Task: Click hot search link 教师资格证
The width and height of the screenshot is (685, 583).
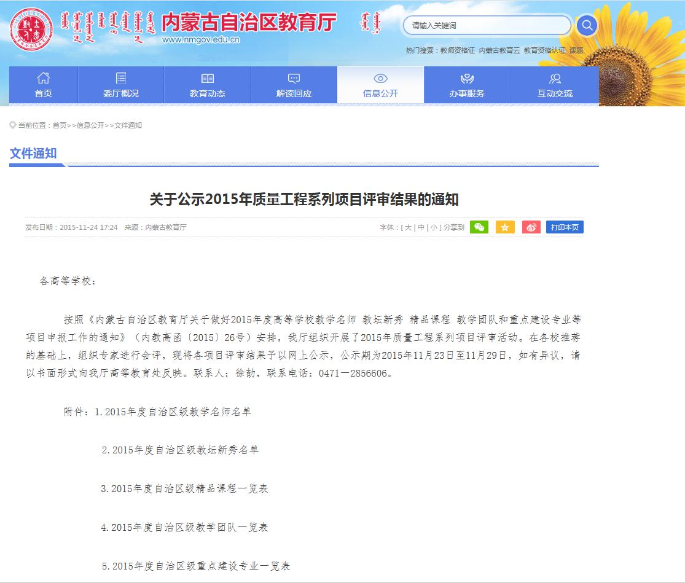Action: coord(457,51)
